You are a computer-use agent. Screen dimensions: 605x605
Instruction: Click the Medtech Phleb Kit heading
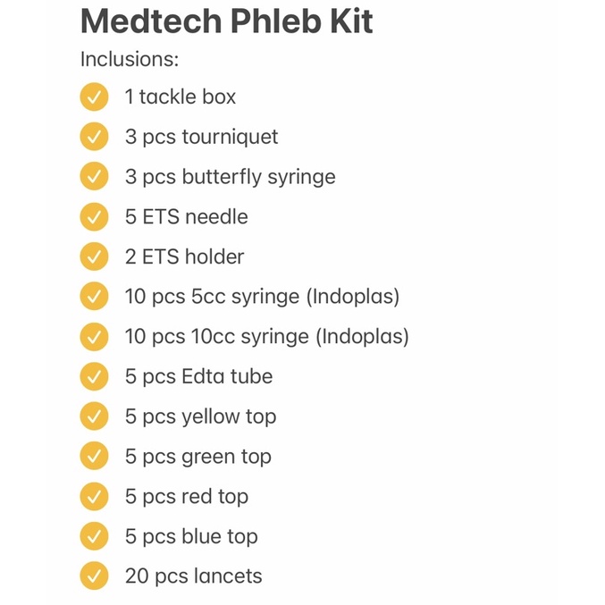tap(226, 21)
